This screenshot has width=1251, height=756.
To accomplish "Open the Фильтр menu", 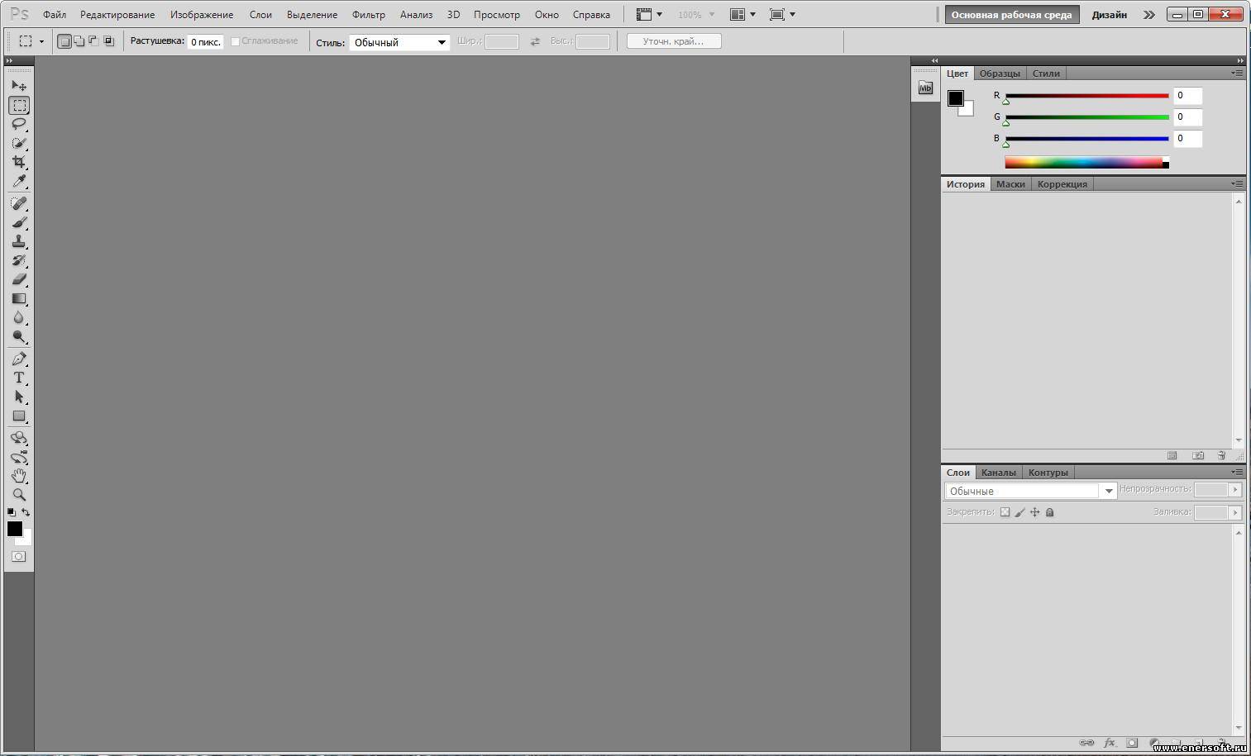I will [369, 15].
